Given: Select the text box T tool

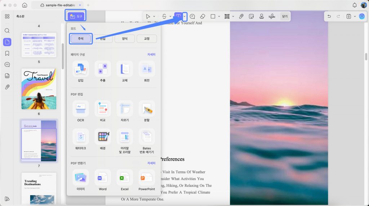Looking at the screenshot, I should [x=178, y=16].
